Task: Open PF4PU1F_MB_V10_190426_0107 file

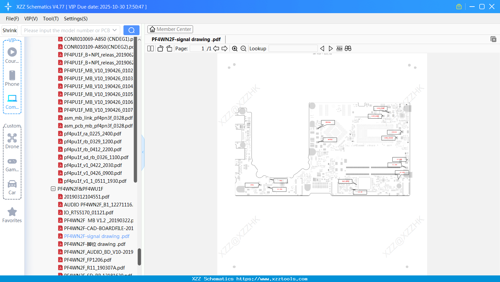Action: (96, 110)
